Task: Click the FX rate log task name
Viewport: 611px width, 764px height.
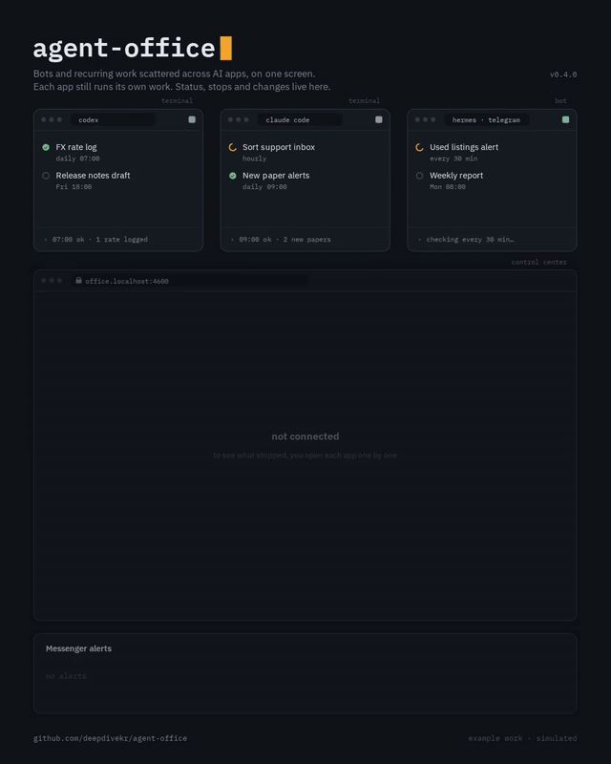Action: 76,147
